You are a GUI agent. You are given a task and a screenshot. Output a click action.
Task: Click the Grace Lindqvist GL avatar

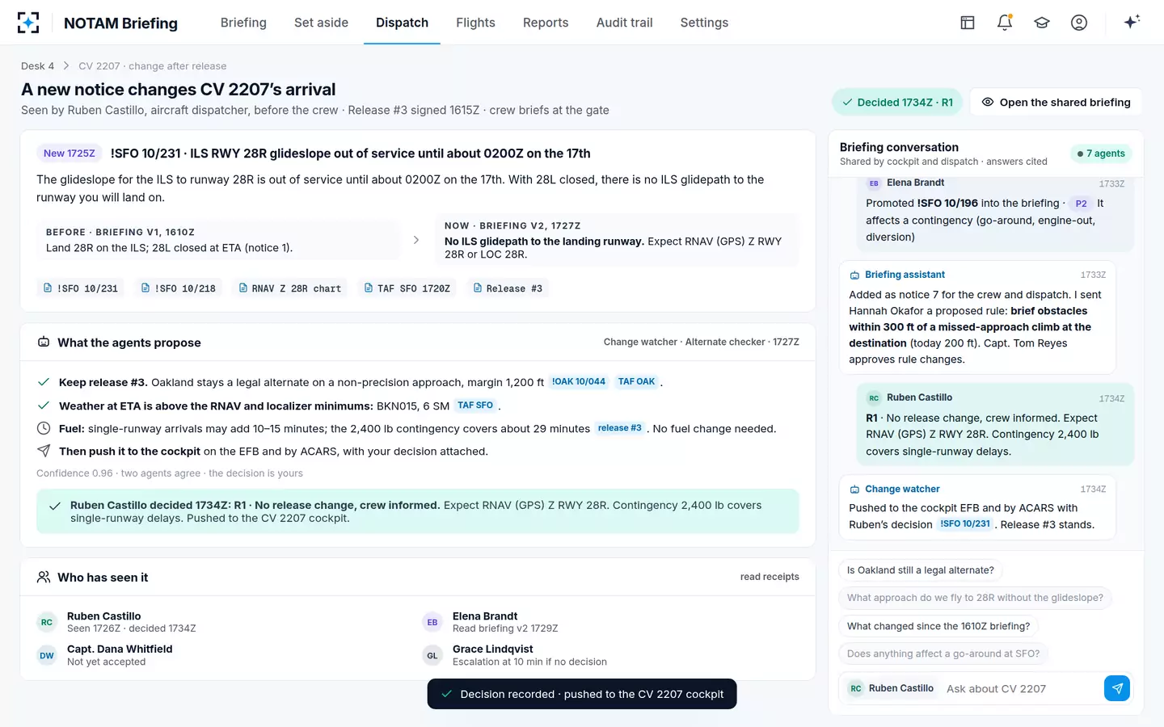[x=432, y=655]
